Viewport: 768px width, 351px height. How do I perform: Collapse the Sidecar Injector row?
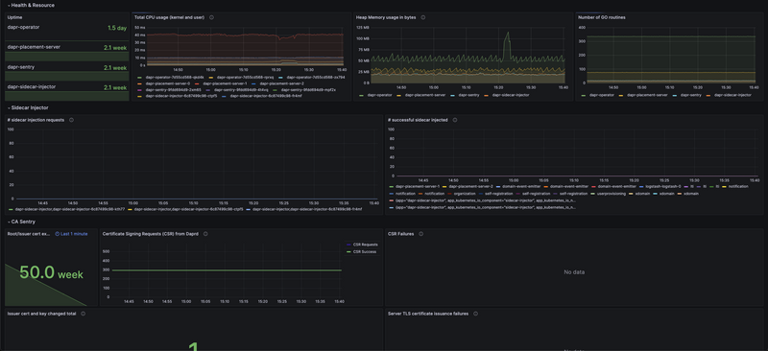coord(28,107)
